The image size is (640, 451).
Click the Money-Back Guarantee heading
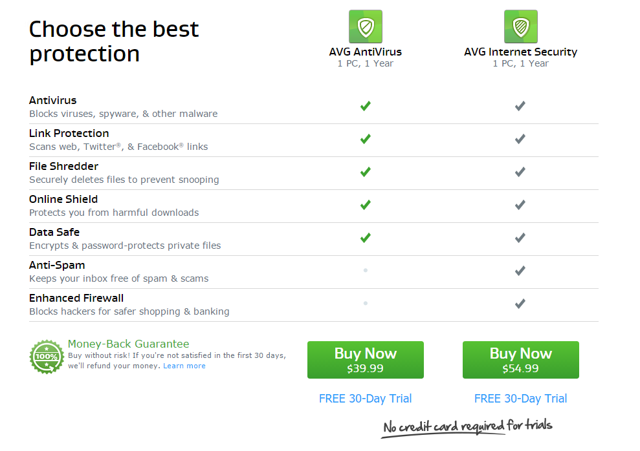pos(128,344)
